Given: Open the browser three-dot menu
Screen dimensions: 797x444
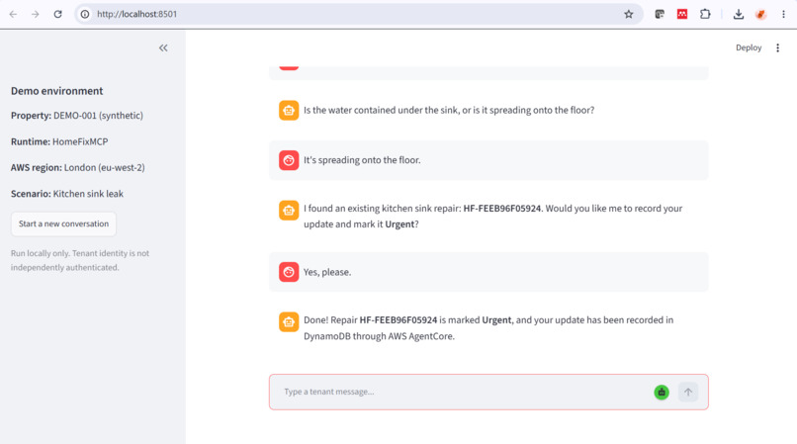Looking at the screenshot, I should (x=783, y=14).
